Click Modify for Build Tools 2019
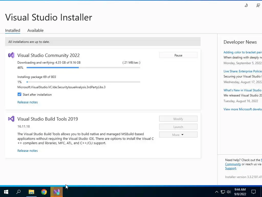 point(178,119)
